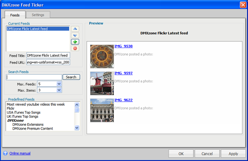248x161 pixels.
Task: Click the blue help question mark icon
Action: coord(5,153)
